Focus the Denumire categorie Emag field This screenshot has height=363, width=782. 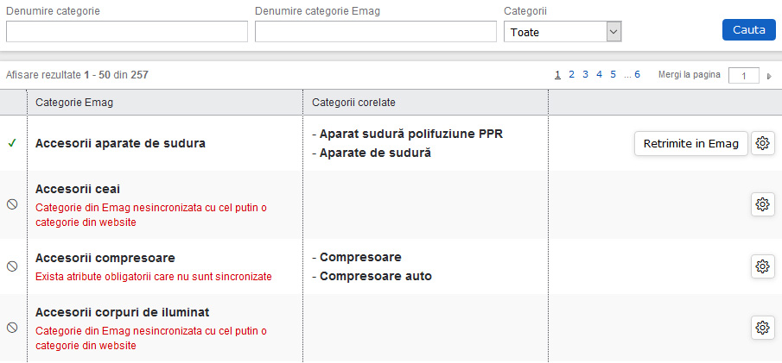(x=376, y=32)
